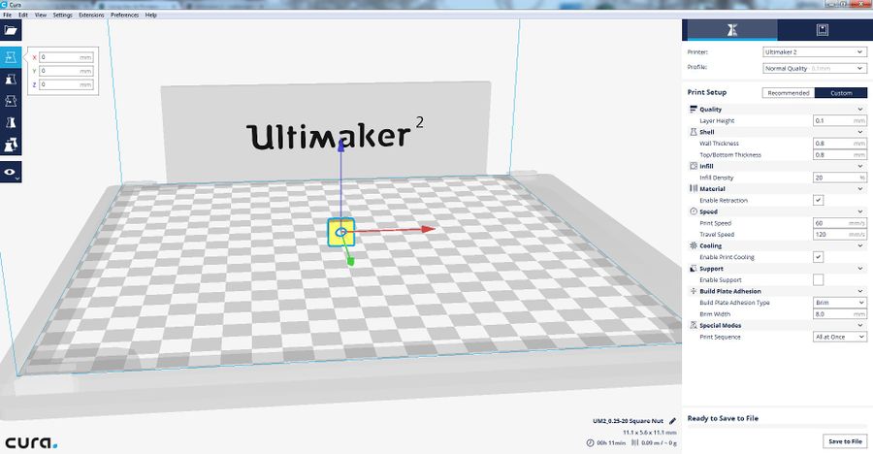
Task: Click the print time clock icon
Action: click(x=590, y=443)
